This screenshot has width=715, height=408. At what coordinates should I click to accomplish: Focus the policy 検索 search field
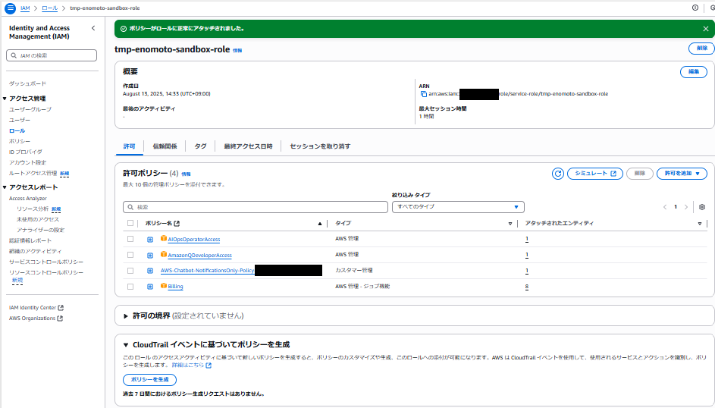256,207
